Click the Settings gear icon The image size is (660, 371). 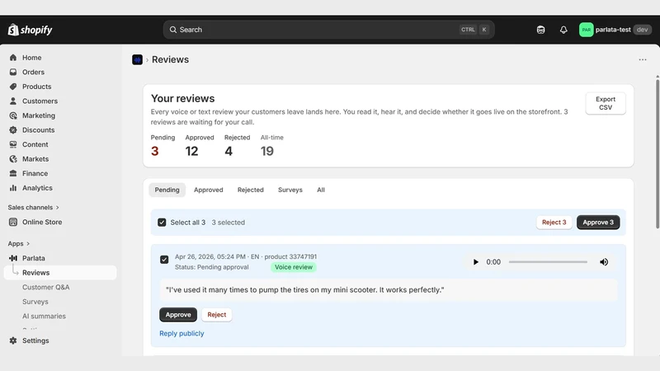[13, 340]
